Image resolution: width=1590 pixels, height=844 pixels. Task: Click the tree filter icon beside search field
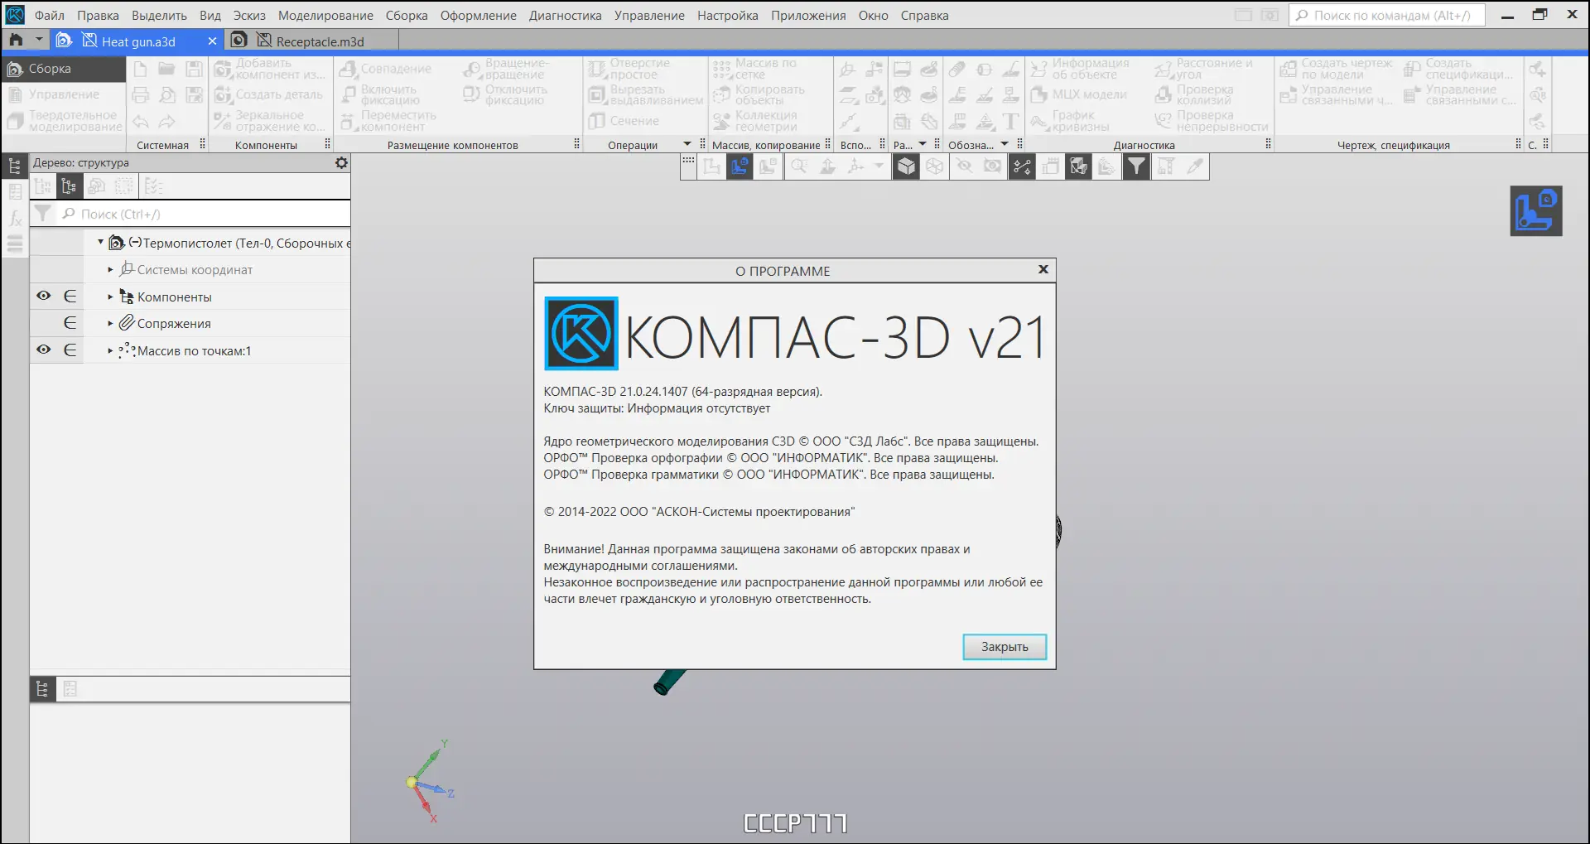(x=42, y=214)
